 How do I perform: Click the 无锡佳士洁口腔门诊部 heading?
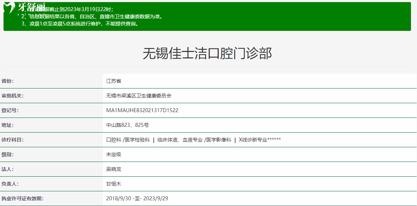207,53
